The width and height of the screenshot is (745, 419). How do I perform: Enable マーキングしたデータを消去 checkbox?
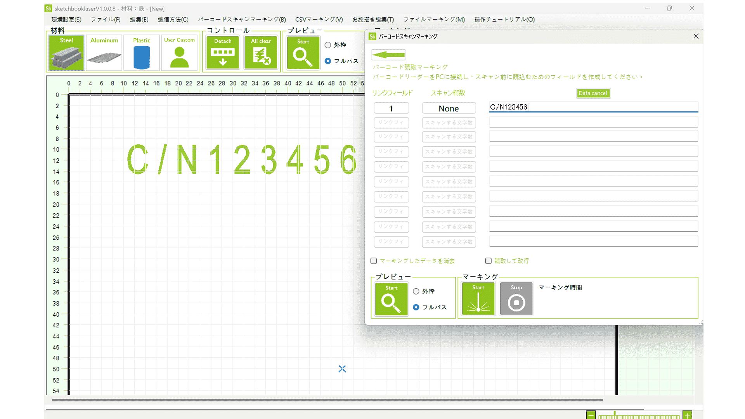pyautogui.click(x=374, y=261)
